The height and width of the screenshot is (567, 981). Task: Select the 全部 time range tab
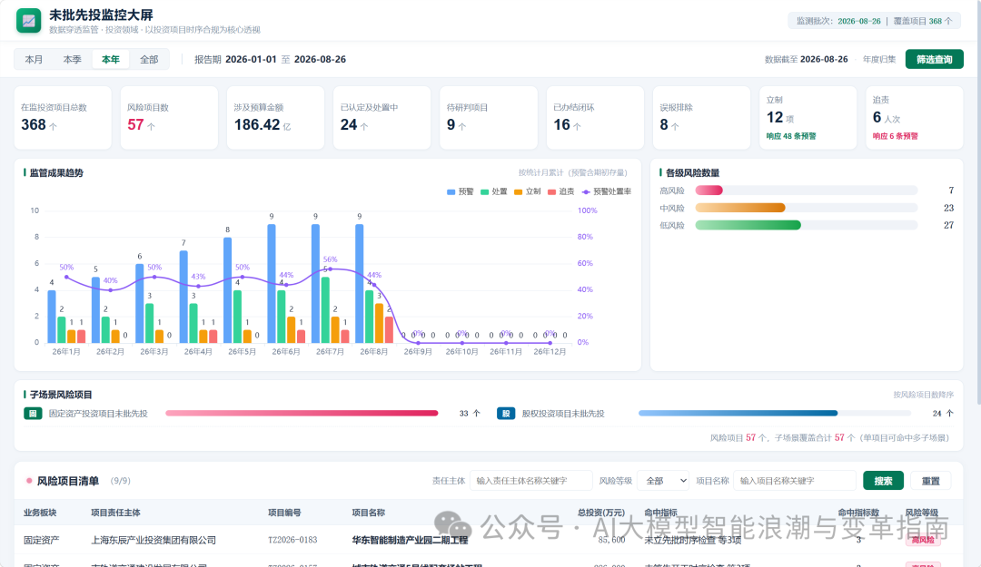pyautogui.click(x=149, y=59)
